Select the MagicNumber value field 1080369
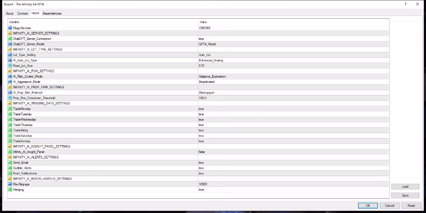 point(293,28)
